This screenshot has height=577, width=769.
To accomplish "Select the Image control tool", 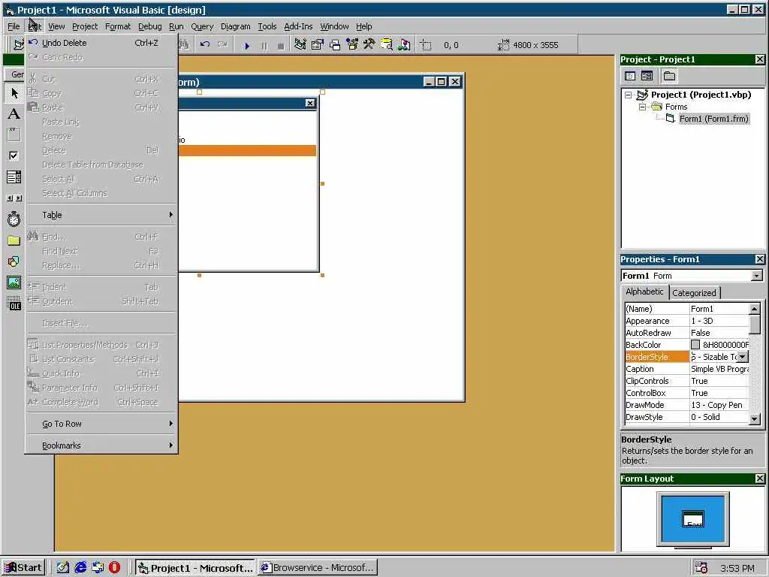I will click(14, 282).
